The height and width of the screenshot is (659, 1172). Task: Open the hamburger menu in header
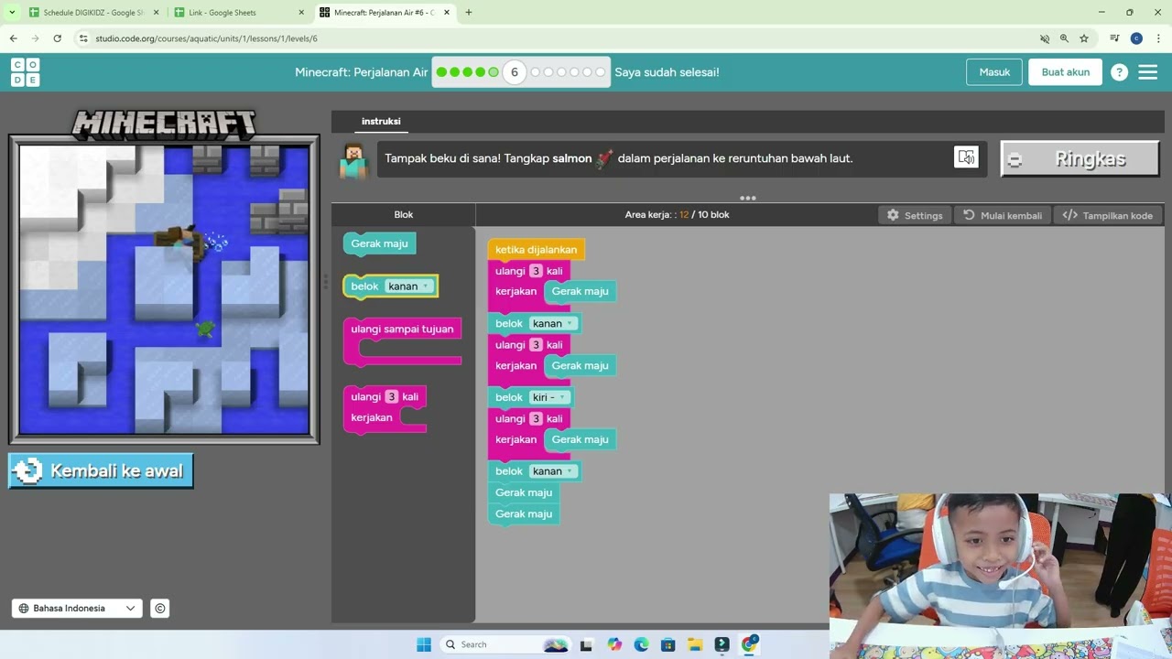click(x=1148, y=72)
